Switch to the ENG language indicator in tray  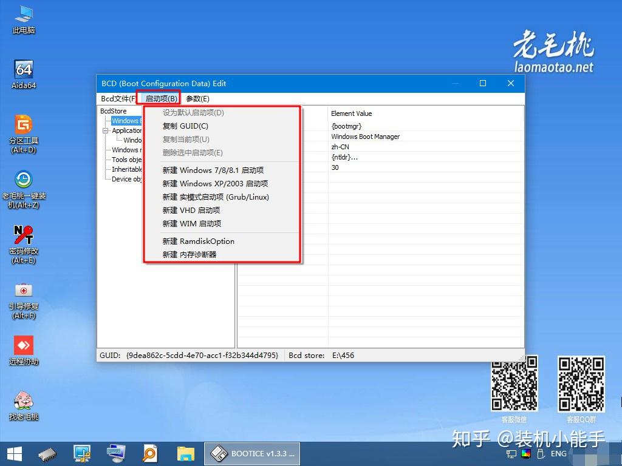[x=558, y=453]
